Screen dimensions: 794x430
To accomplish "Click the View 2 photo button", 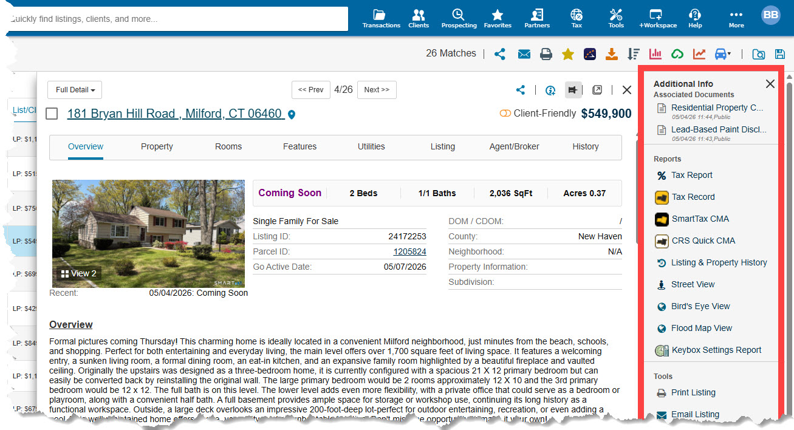I will pos(78,273).
